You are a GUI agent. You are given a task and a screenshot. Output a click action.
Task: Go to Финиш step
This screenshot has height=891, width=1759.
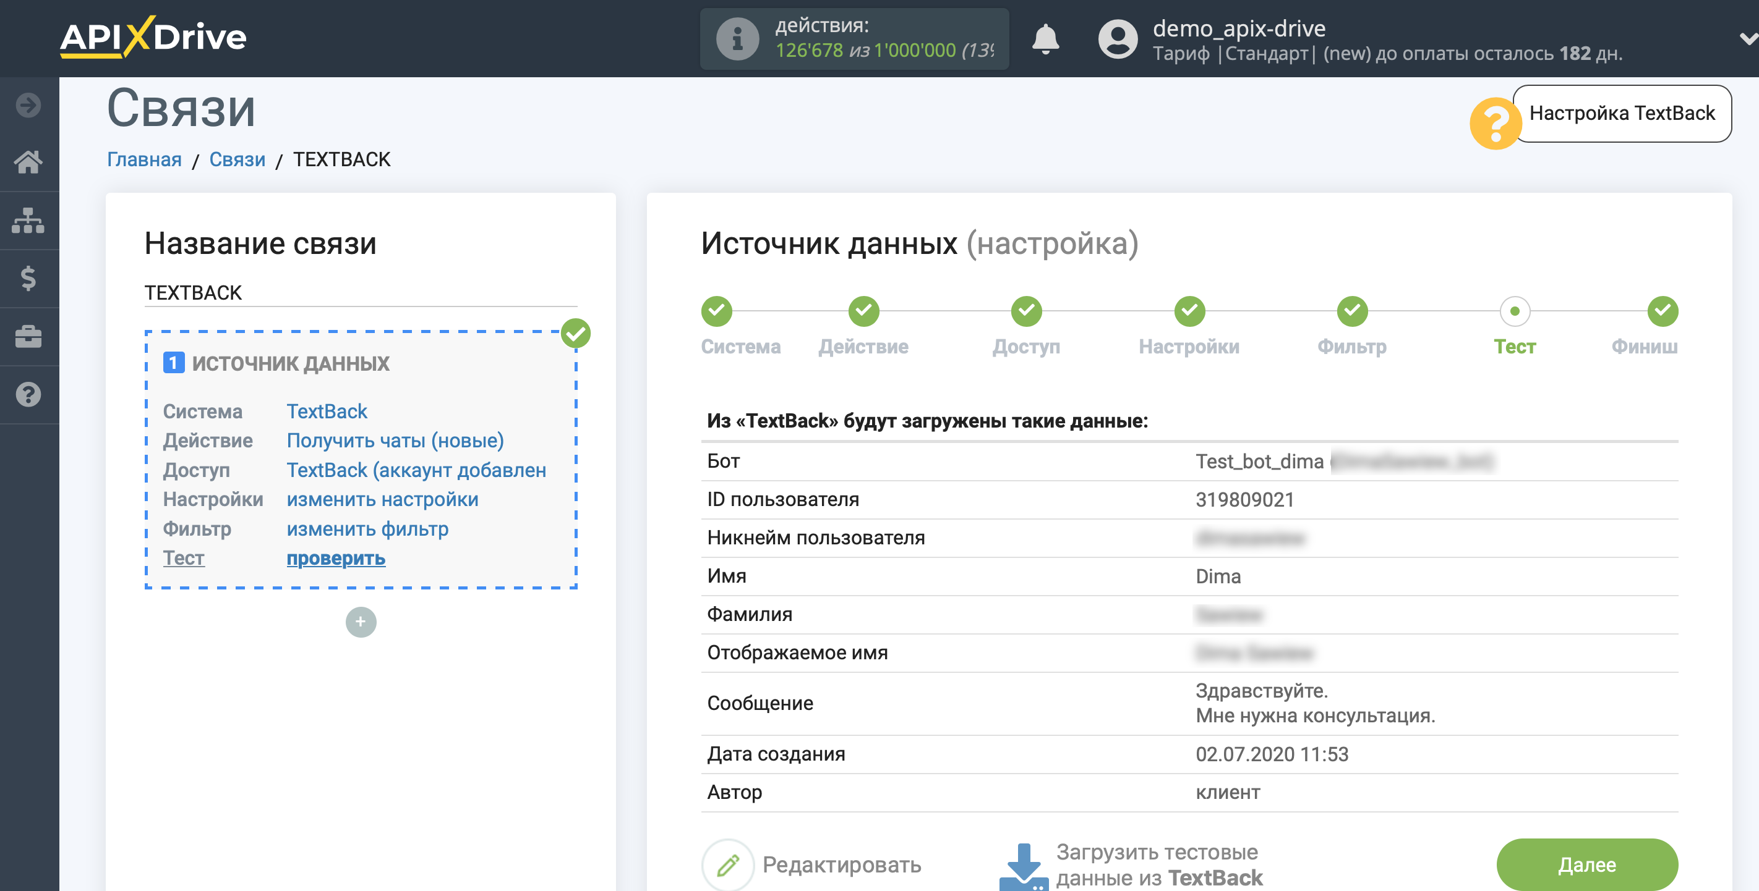point(1662,311)
